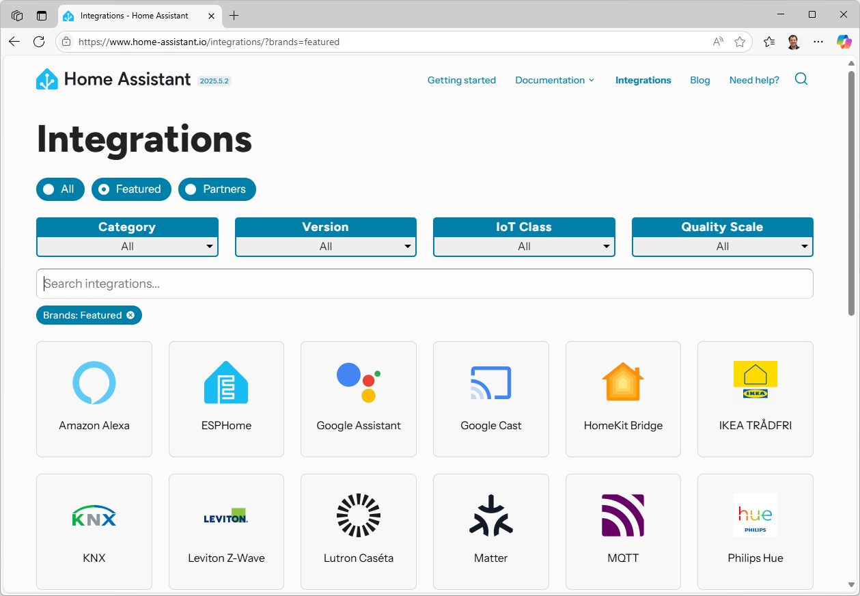Close the Integrations browser tab
The image size is (860, 596).
click(x=211, y=15)
